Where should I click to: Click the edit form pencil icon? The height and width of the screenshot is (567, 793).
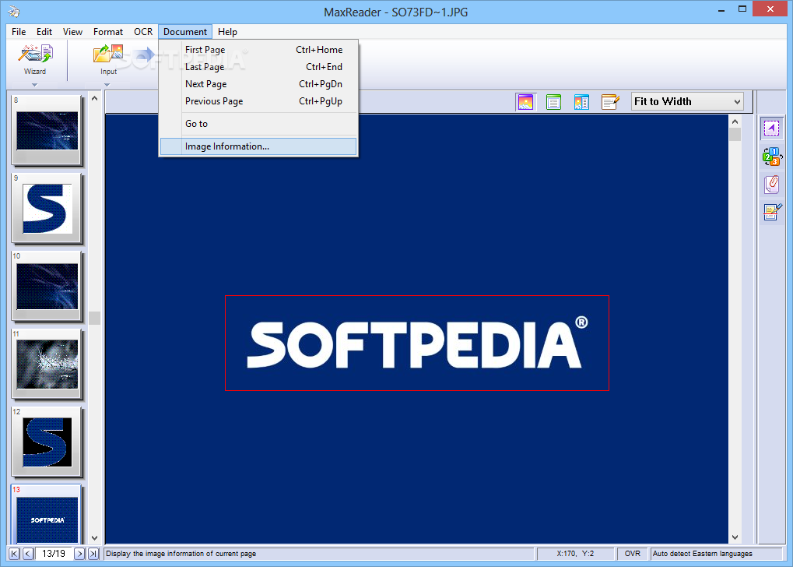(772, 212)
